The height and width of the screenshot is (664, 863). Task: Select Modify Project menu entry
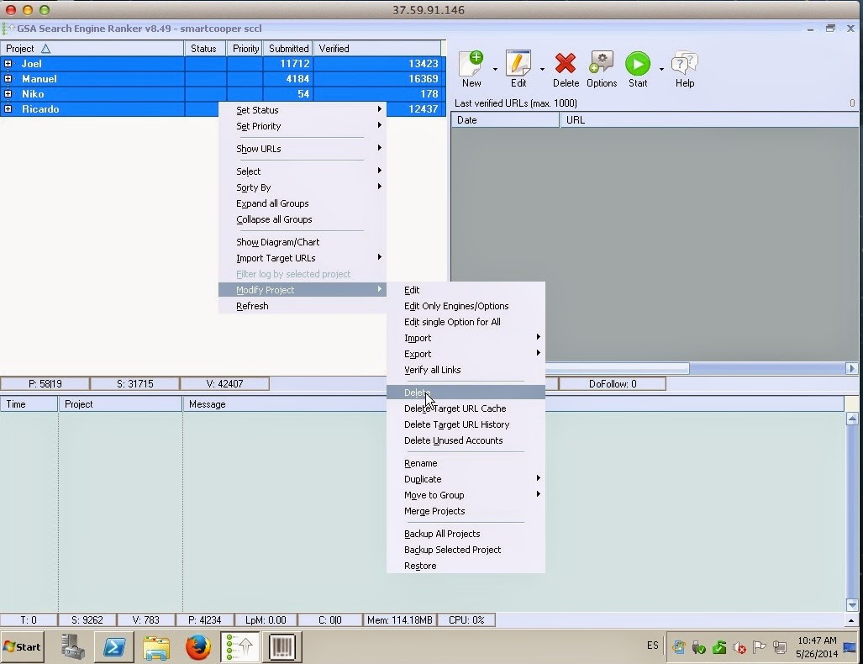pos(303,290)
